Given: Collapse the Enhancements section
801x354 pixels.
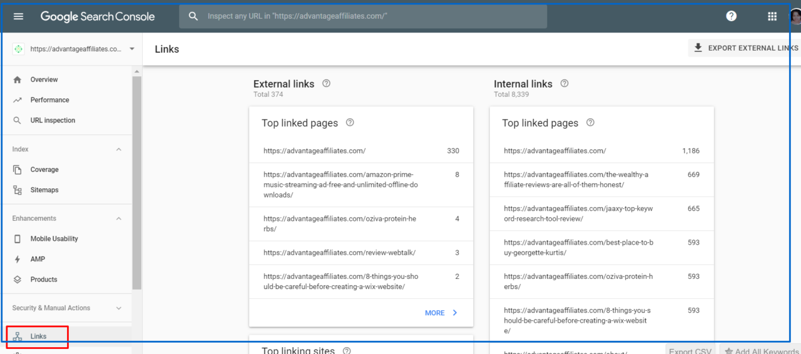Looking at the screenshot, I should click(119, 218).
